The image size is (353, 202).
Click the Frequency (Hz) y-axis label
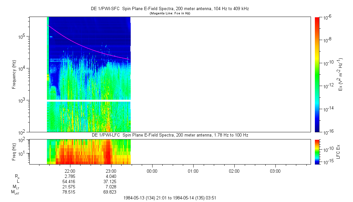click(14, 75)
